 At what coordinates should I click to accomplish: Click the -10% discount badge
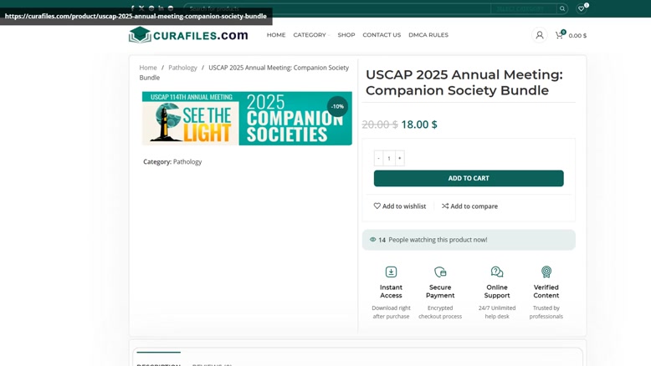pyautogui.click(x=337, y=106)
